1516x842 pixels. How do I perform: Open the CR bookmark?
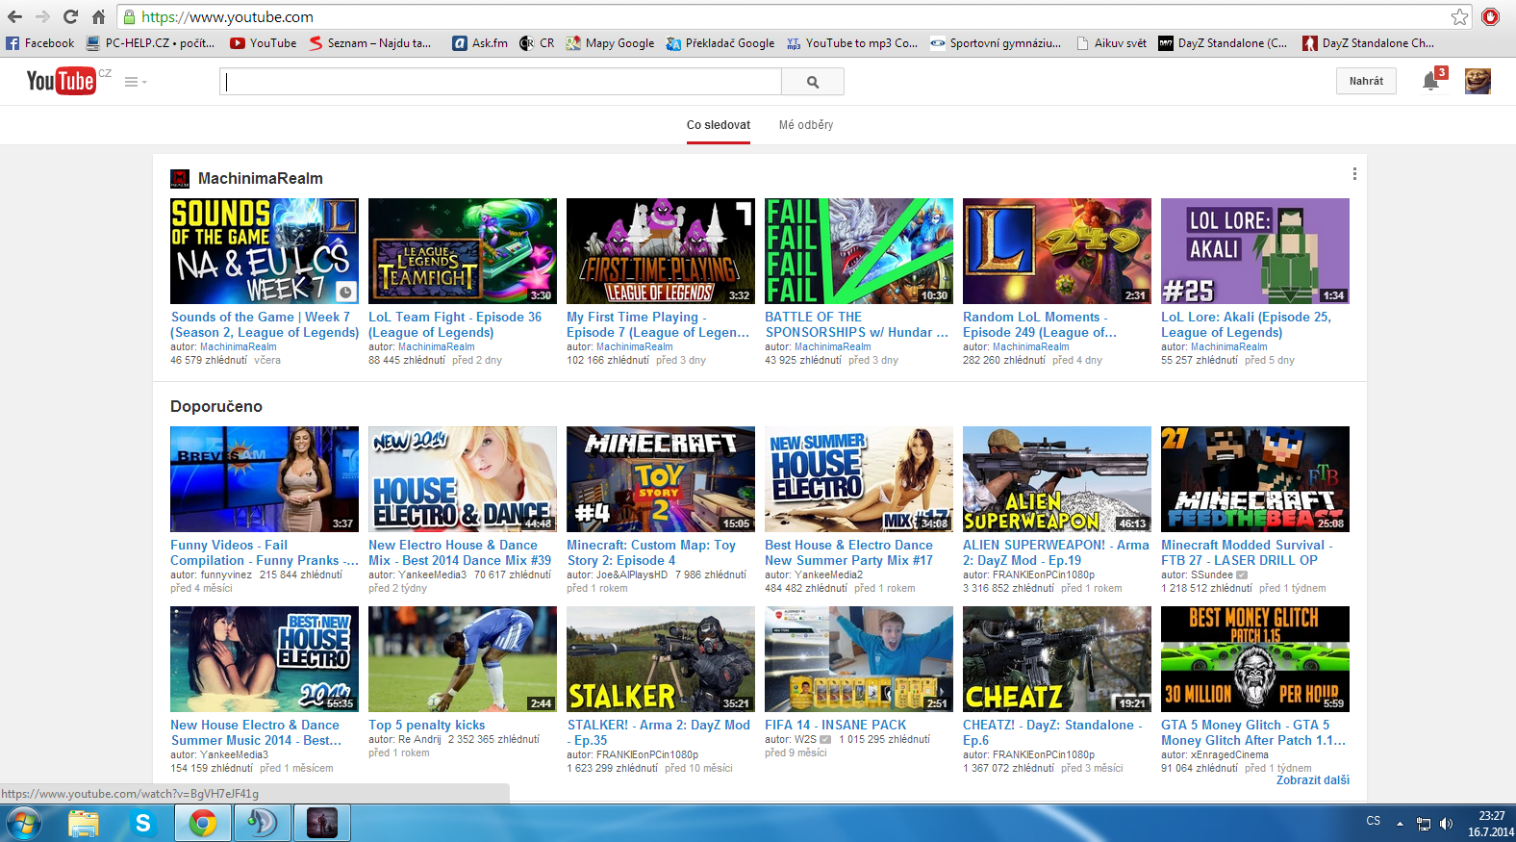click(537, 43)
